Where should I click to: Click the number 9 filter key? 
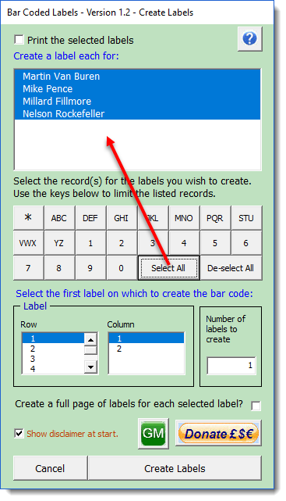coord(90,268)
